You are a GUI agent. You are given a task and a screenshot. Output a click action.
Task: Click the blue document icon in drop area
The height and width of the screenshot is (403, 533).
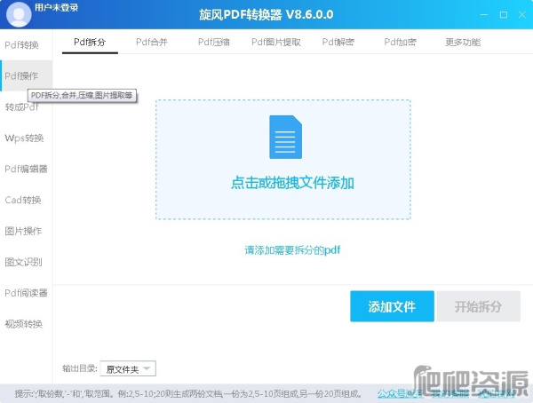282,138
